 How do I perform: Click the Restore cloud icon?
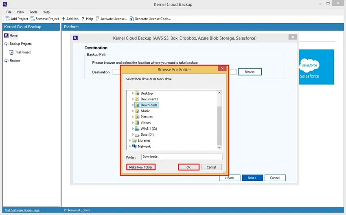coord(6,61)
